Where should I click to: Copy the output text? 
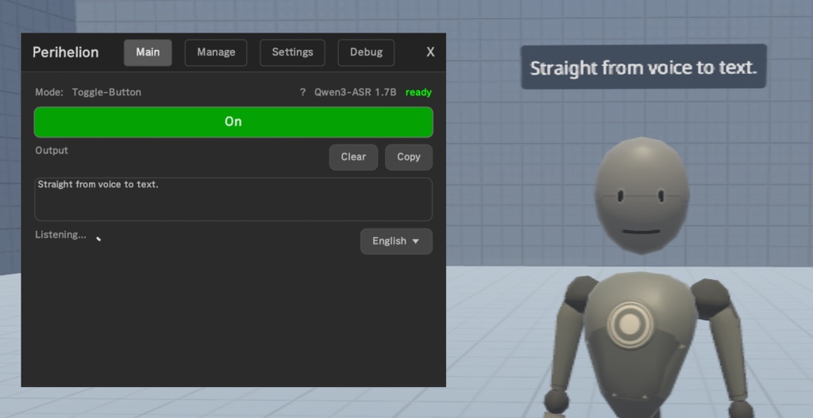coord(409,157)
